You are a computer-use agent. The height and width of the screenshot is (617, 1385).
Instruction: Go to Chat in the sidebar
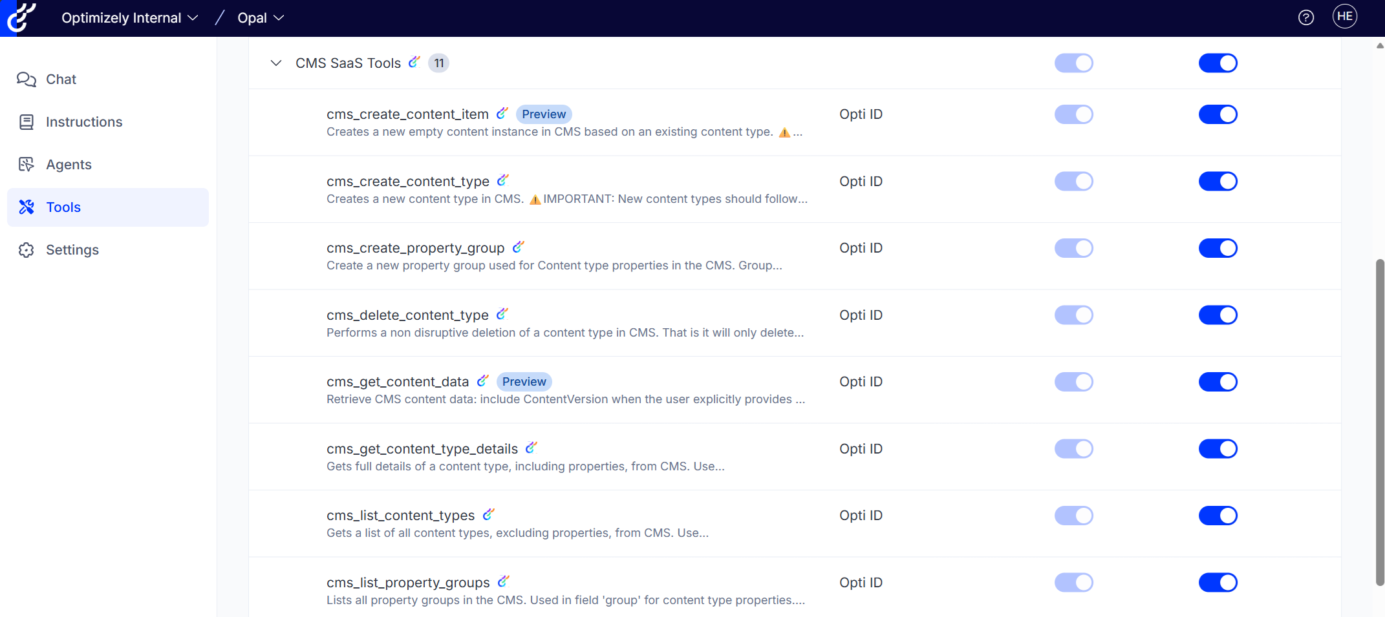[61, 79]
